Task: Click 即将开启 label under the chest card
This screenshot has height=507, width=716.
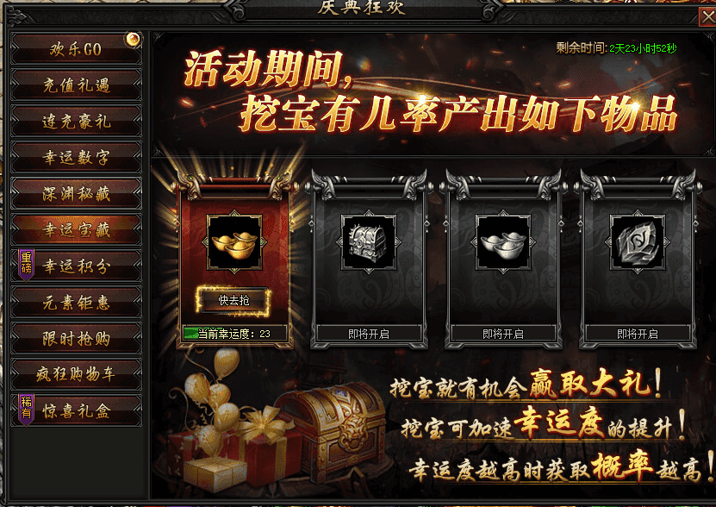Action: [x=369, y=335]
